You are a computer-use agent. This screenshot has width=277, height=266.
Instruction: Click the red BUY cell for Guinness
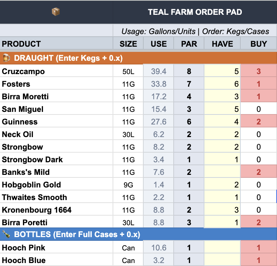pos(258,122)
